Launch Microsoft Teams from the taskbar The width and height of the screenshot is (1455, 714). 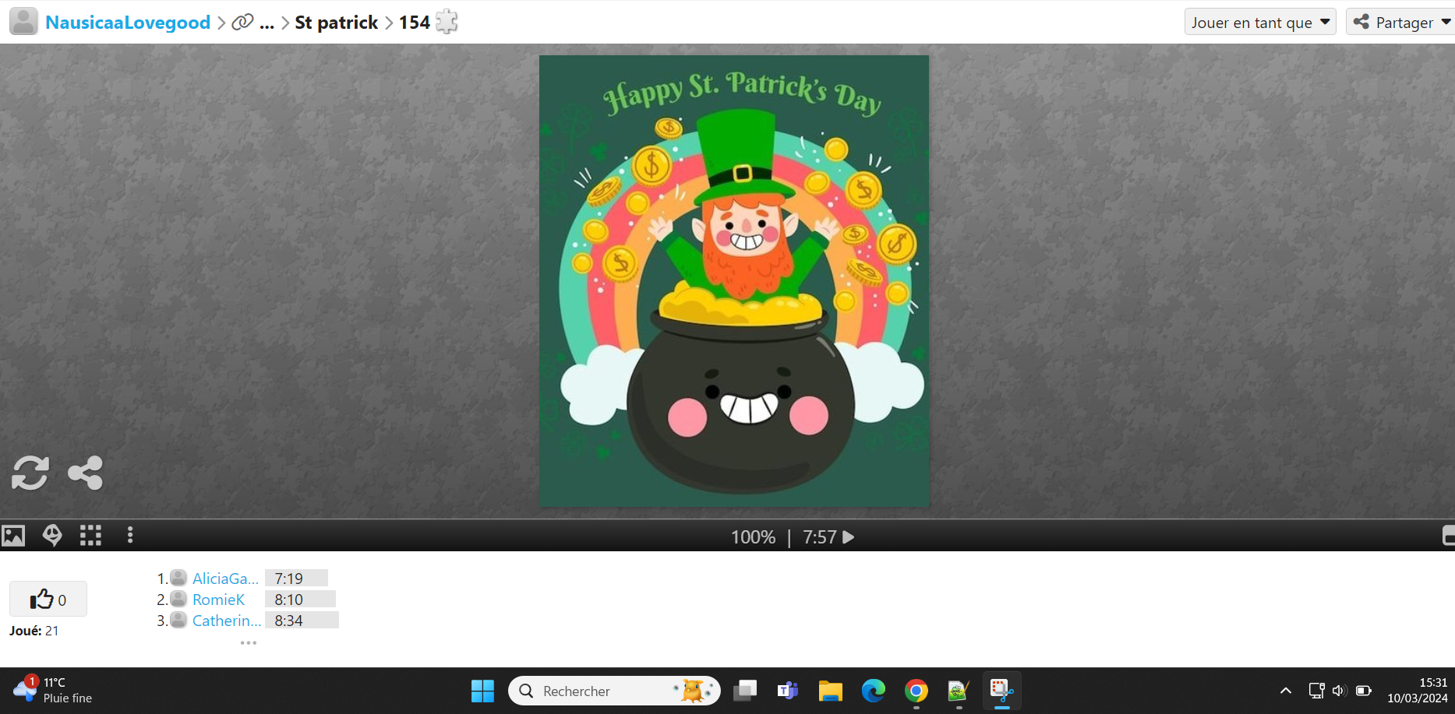pos(788,691)
